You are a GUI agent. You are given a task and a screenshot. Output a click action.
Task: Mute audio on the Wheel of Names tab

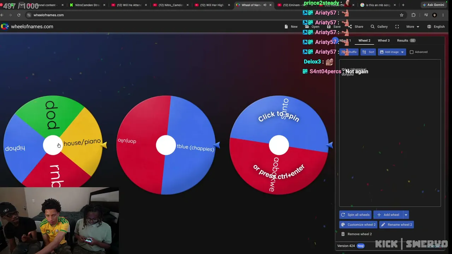(265, 5)
